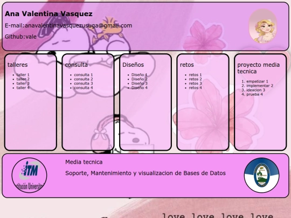Select numbered item ideacion 3
This screenshot has width=291, height=218.
[256, 90]
